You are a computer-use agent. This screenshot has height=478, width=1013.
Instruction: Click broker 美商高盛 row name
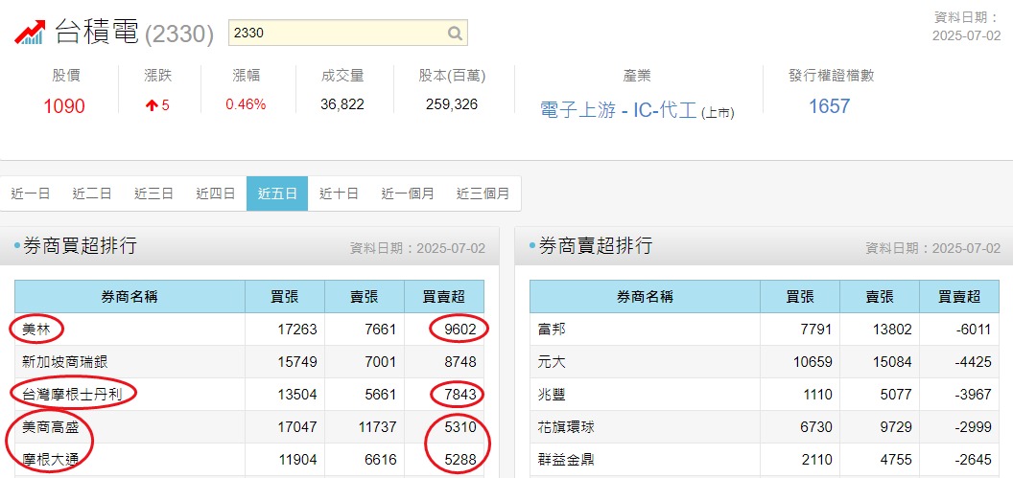(x=53, y=427)
